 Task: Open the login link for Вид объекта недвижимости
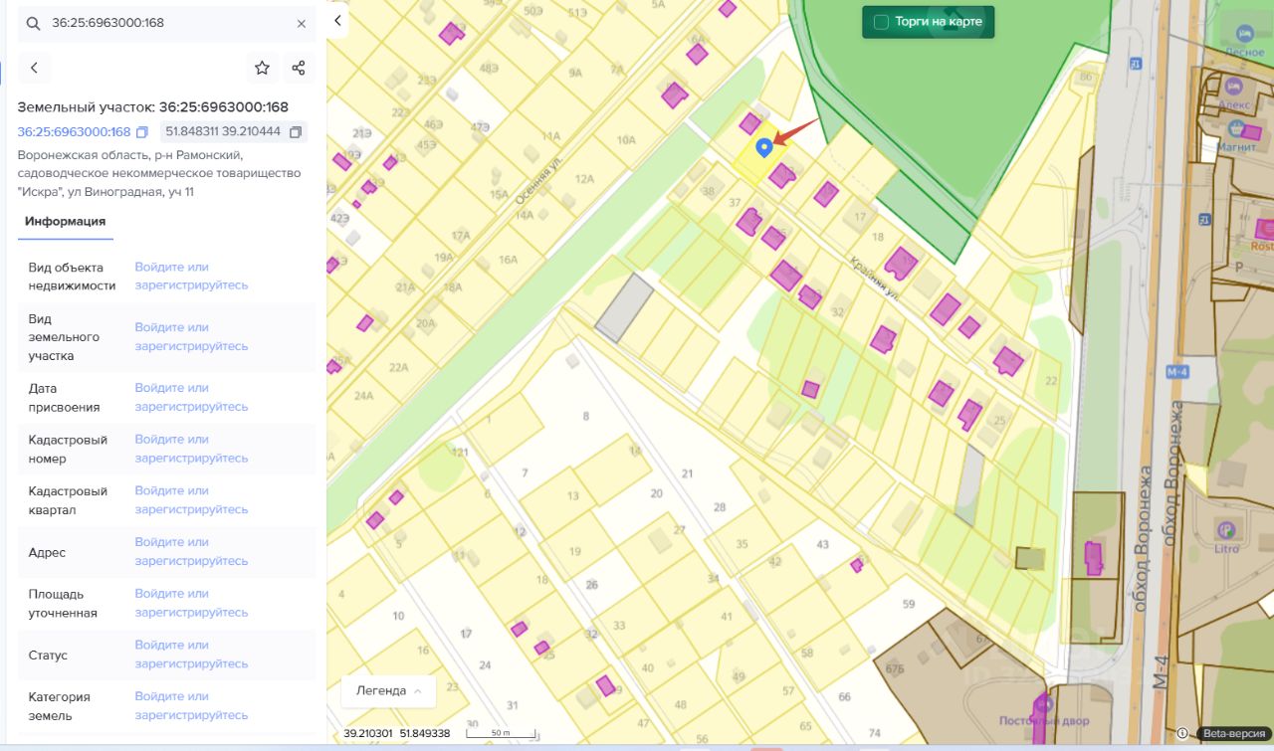(191, 277)
